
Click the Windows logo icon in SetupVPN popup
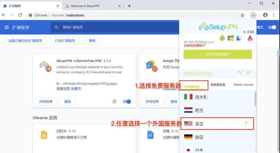tap(231, 38)
